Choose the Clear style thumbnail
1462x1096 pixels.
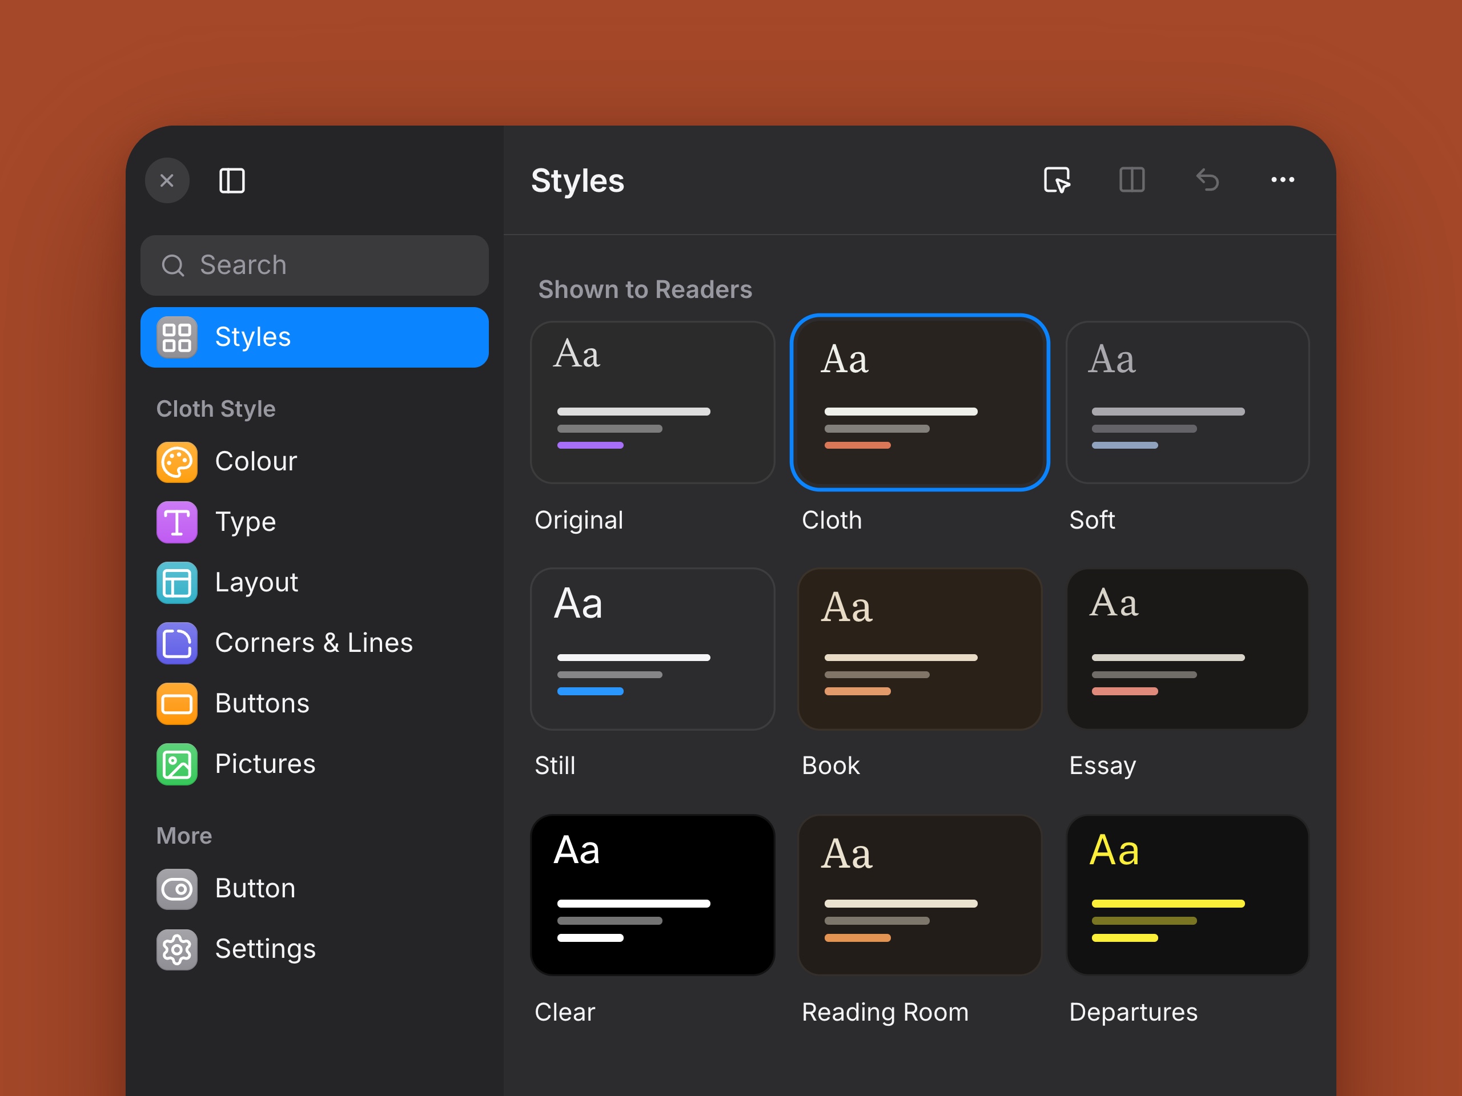pyautogui.click(x=652, y=894)
